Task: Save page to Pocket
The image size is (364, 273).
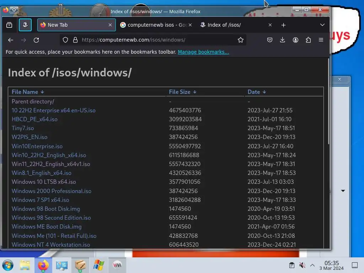Action: [270, 40]
